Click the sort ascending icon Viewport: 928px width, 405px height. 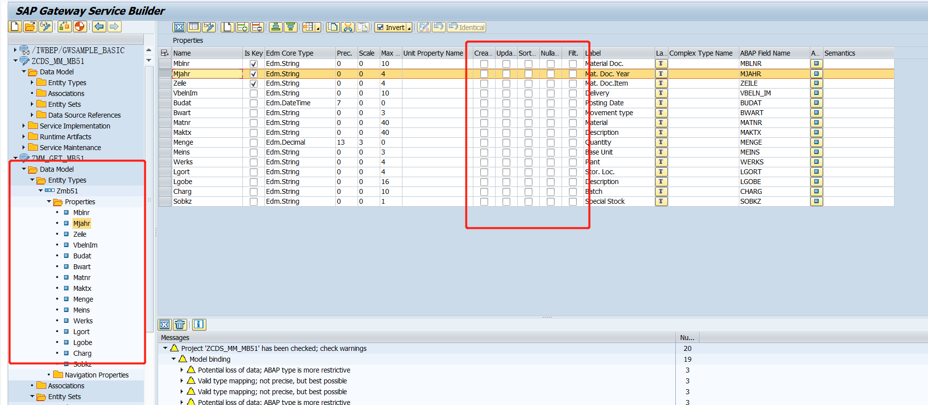(276, 28)
